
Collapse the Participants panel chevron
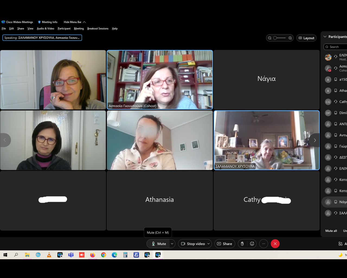[325, 37]
